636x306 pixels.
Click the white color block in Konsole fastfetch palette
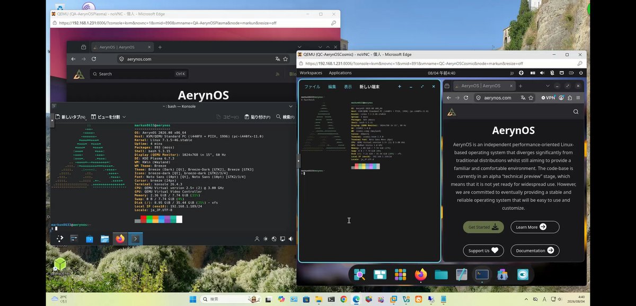(179, 219)
